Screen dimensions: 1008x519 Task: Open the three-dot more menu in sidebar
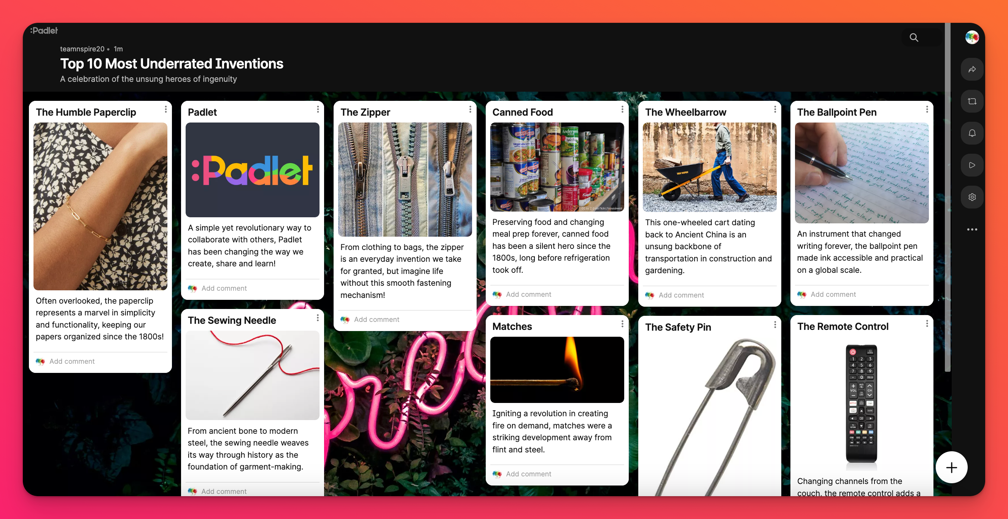coord(972,229)
